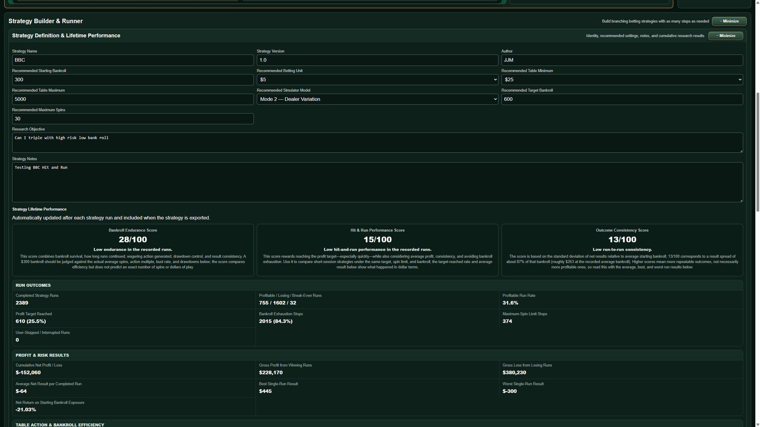Select the Bankroll Endurance Score 28/100 value

133,240
